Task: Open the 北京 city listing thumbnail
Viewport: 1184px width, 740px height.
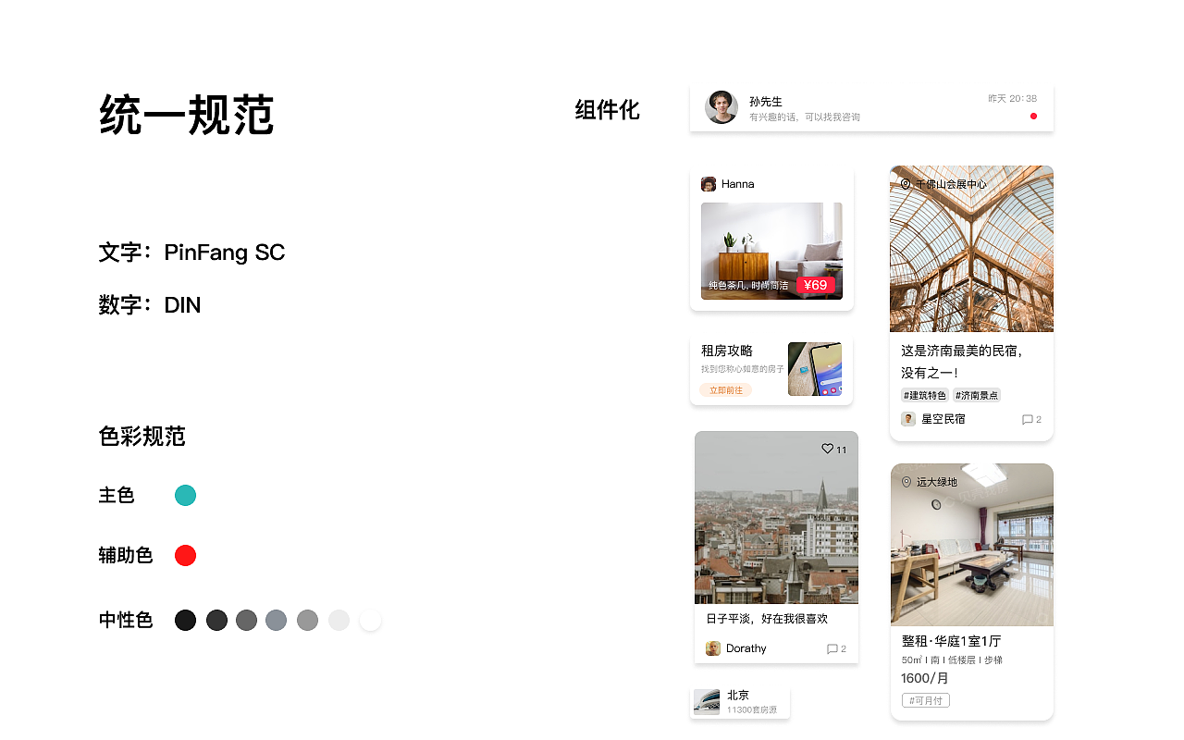Action: [x=707, y=702]
